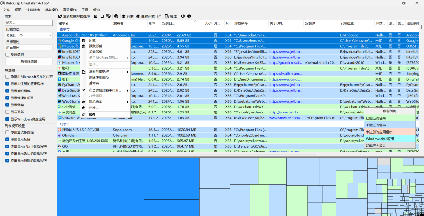
Task: Click the target bullseye toolbar icon
Action: pos(116,16)
